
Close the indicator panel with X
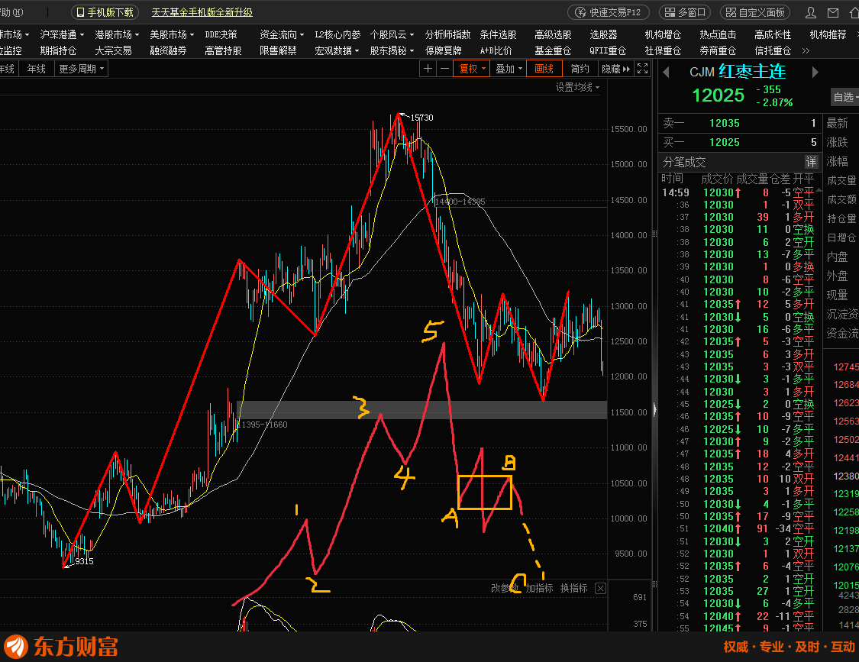[x=600, y=588]
